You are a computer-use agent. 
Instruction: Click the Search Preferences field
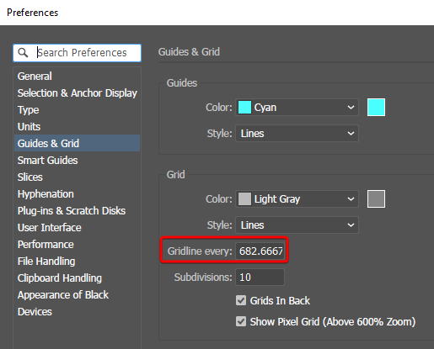pyautogui.click(x=77, y=53)
